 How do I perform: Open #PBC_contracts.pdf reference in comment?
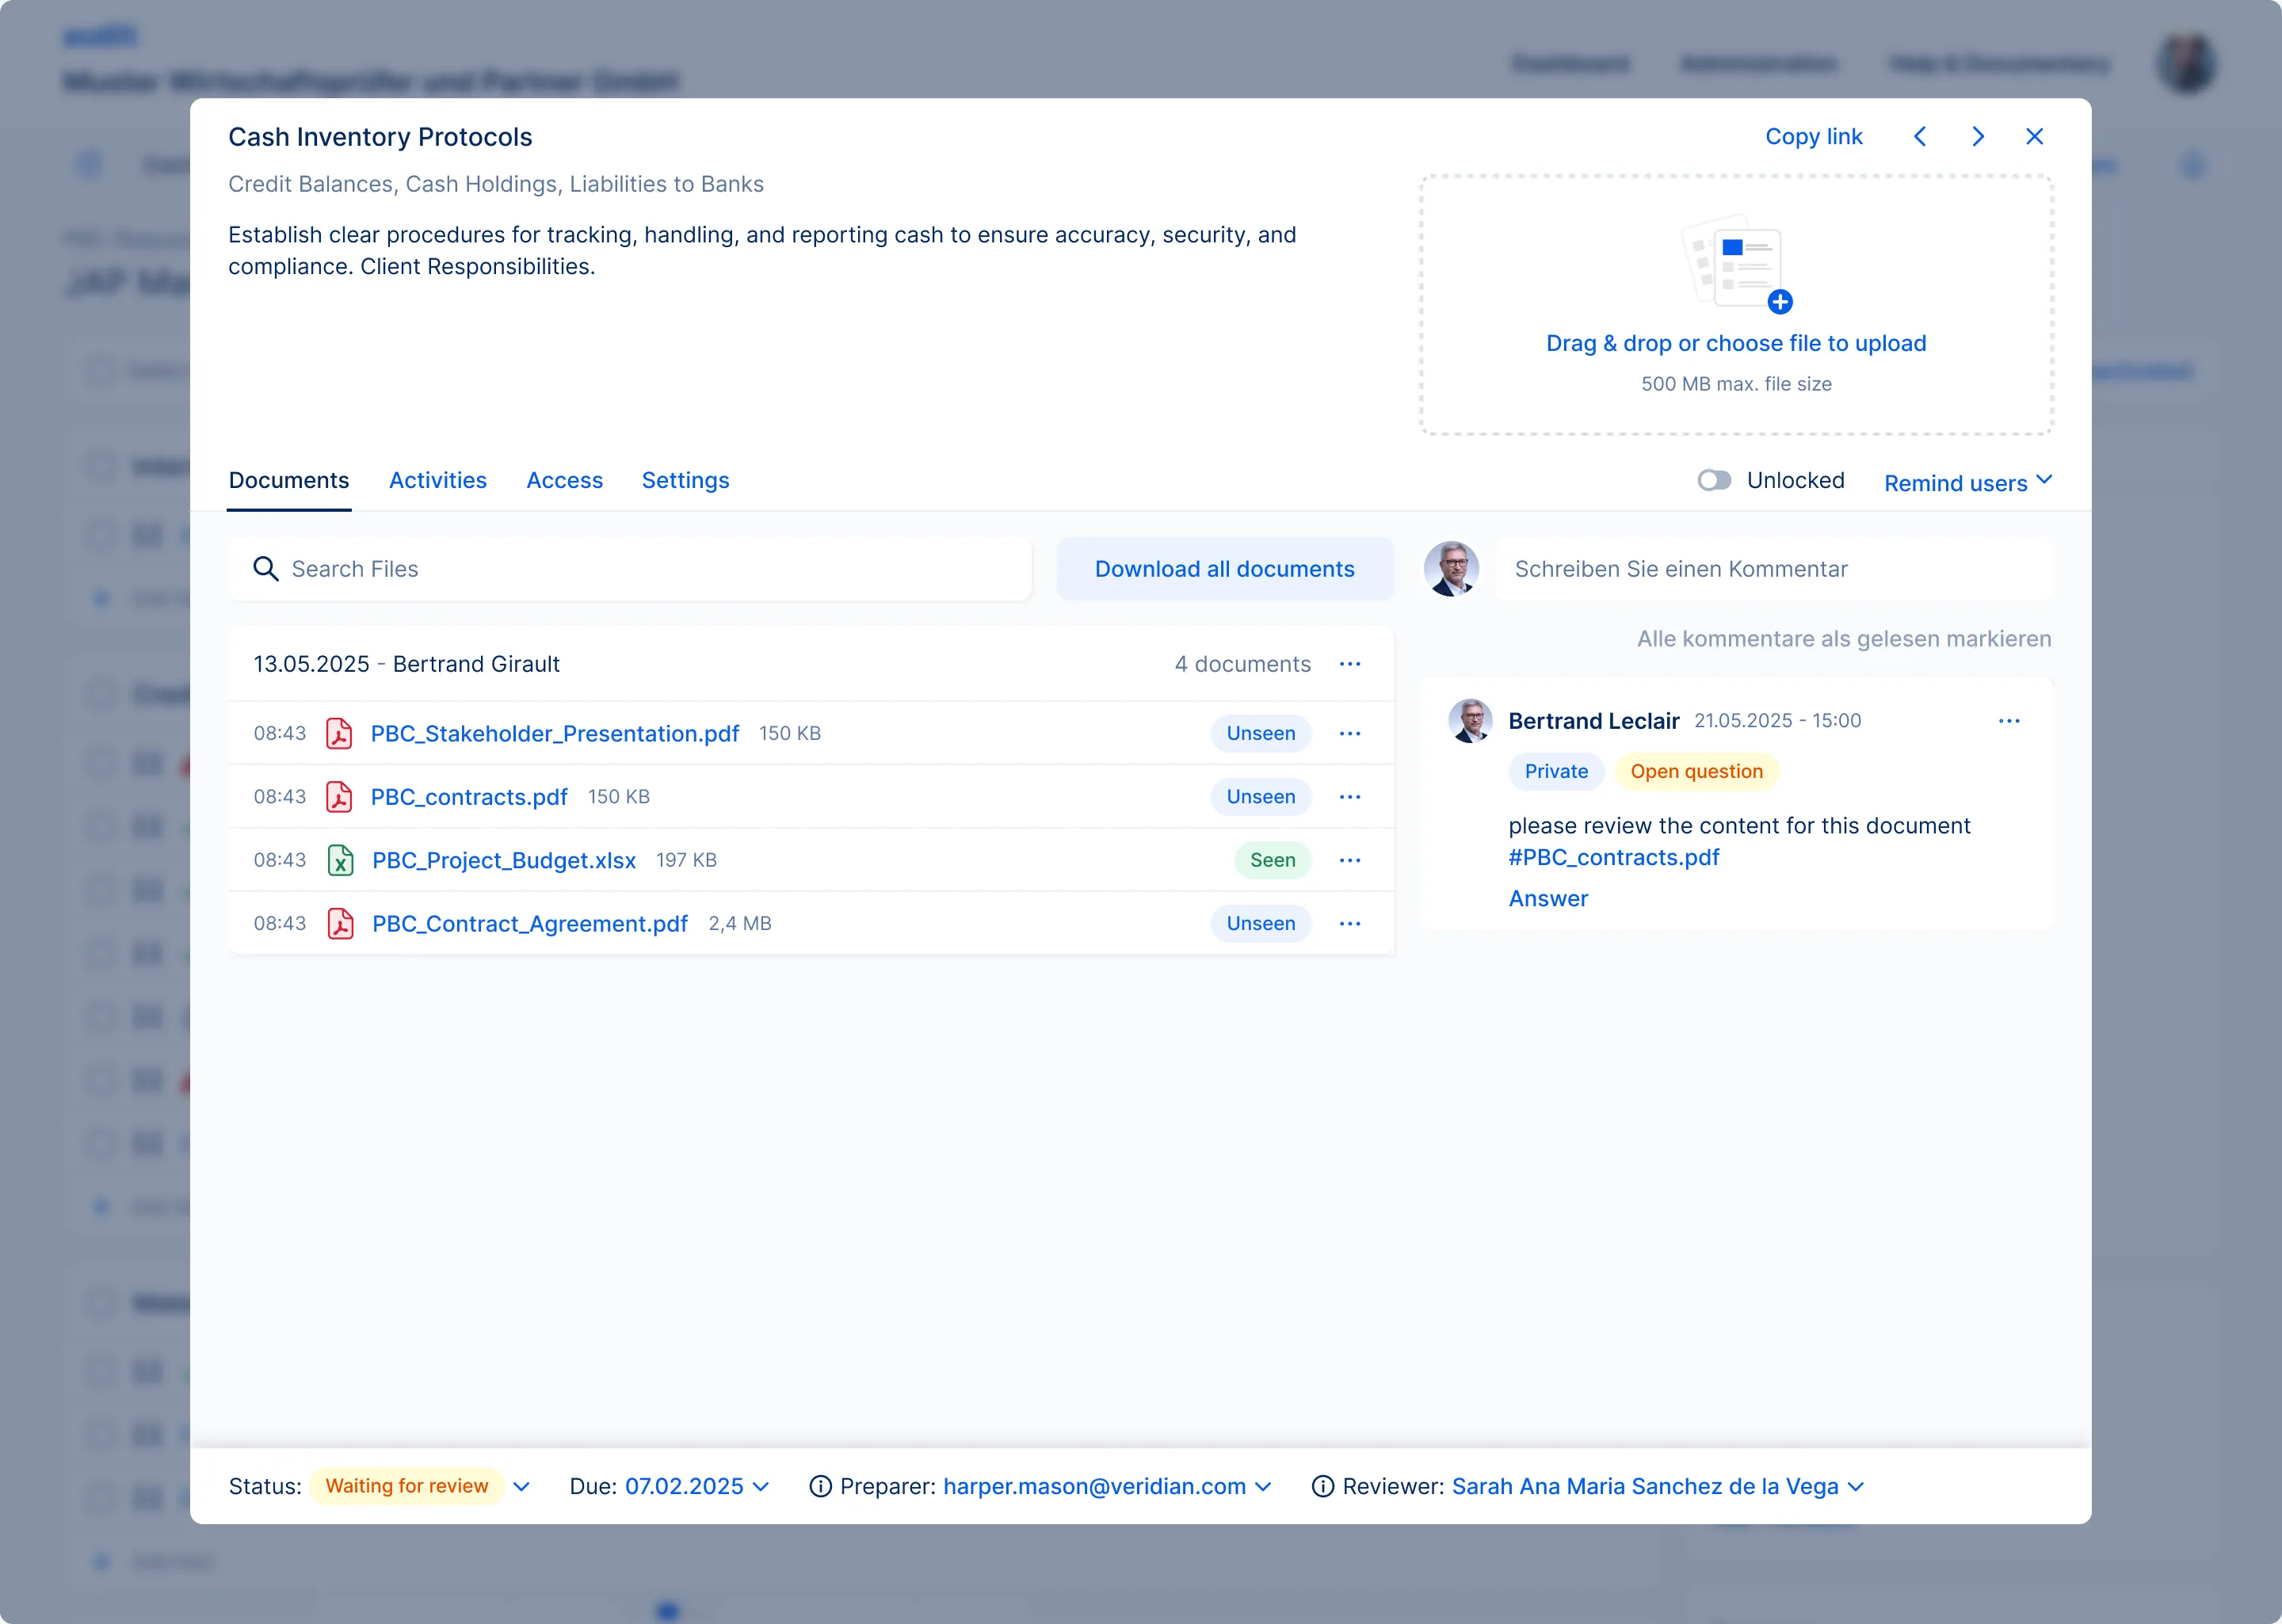tap(1614, 857)
